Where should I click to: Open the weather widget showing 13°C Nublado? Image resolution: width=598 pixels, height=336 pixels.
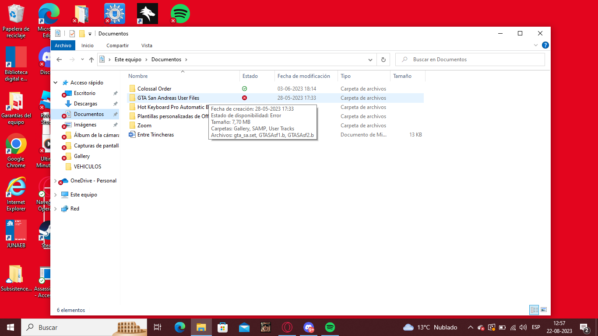[x=430, y=327]
